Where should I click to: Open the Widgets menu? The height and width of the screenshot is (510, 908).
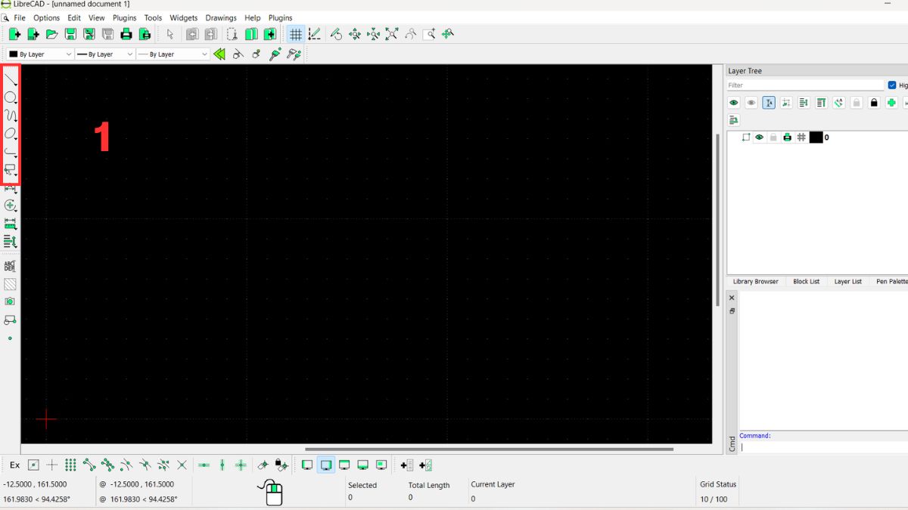point(184,17)
